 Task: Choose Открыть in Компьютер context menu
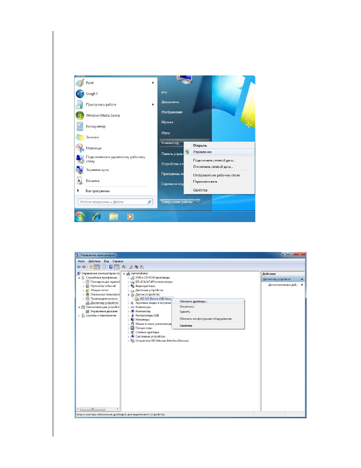[200, 146]
